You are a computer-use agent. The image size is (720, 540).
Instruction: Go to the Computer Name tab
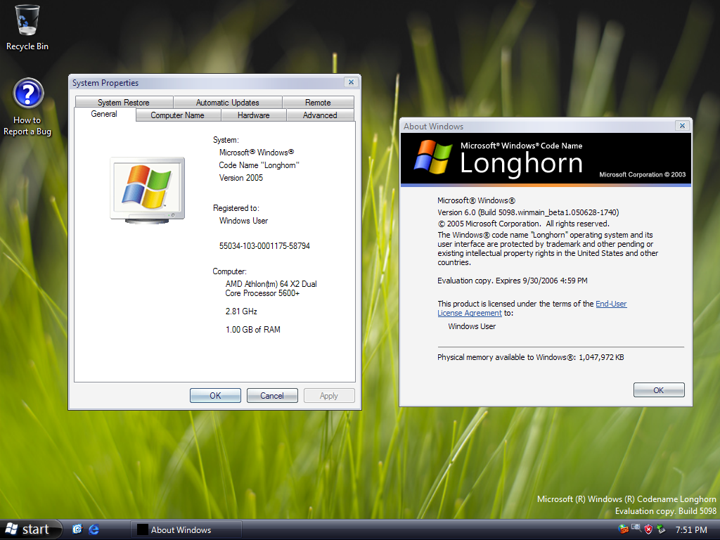(177, 115)
